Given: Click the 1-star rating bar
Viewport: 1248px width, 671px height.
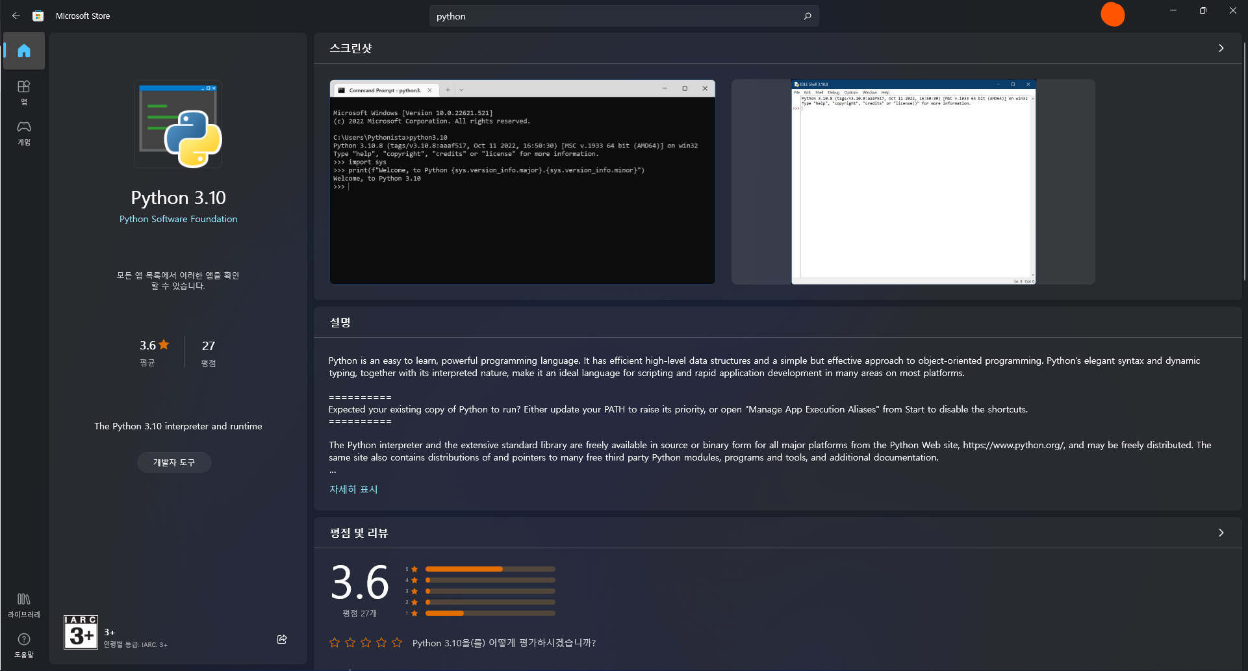Looking at the screenshot, I should [x=490, y=613].
